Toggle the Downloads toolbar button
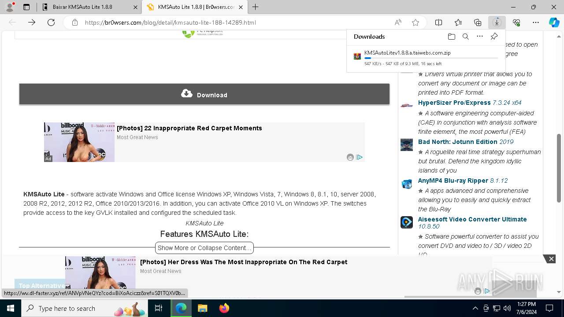 (497, 22)
